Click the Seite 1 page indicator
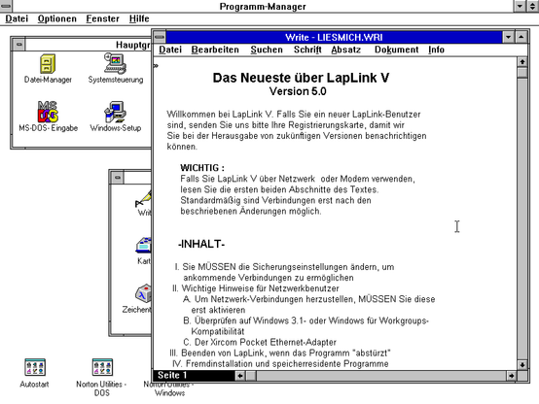 pos(194,376)
